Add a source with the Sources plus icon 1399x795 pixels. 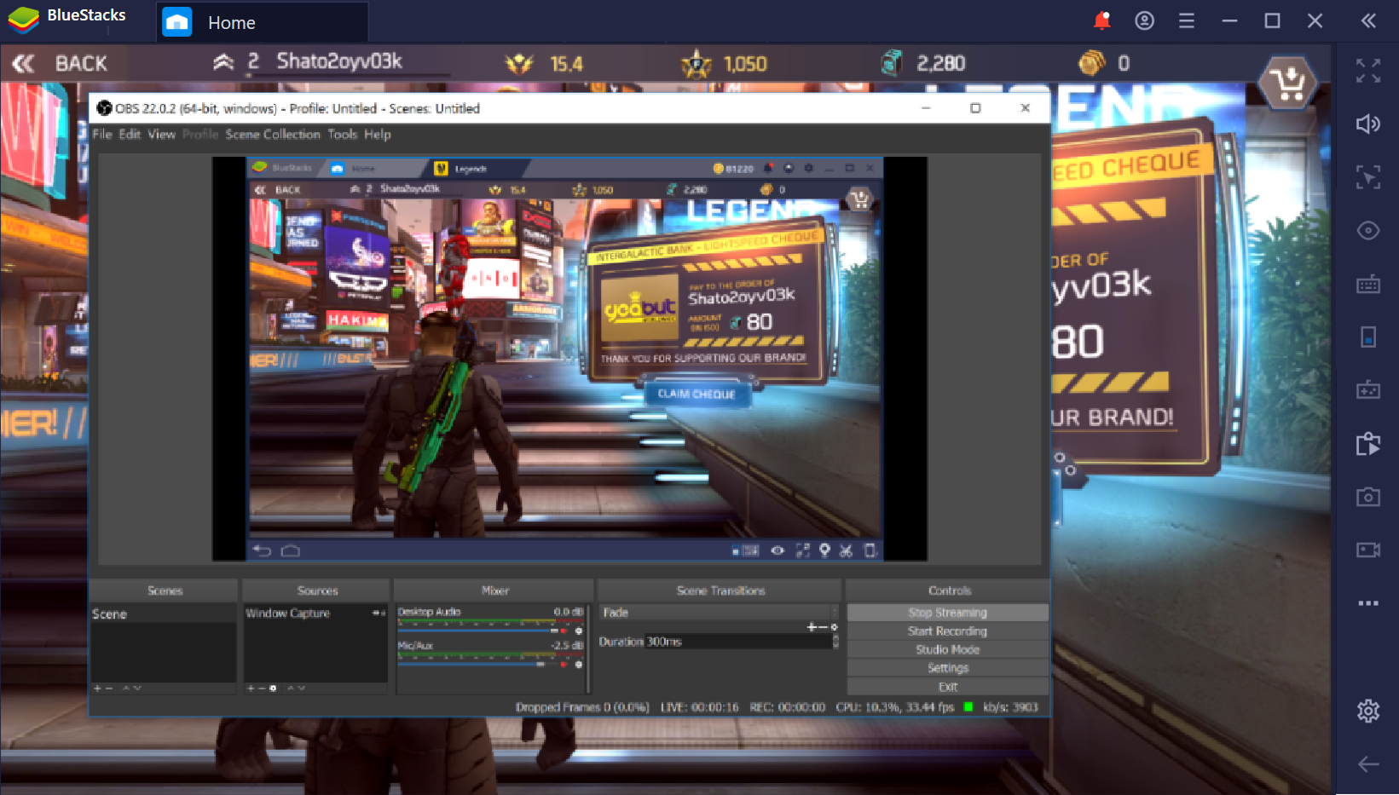[250, 688]
